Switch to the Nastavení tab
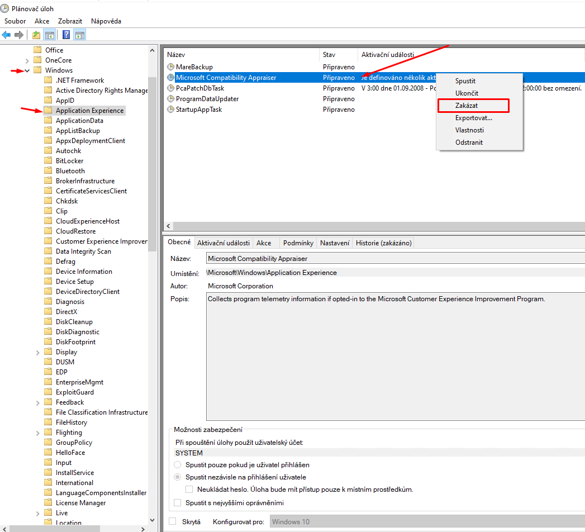This screenshot has width=585, height=532. point(335,243)
